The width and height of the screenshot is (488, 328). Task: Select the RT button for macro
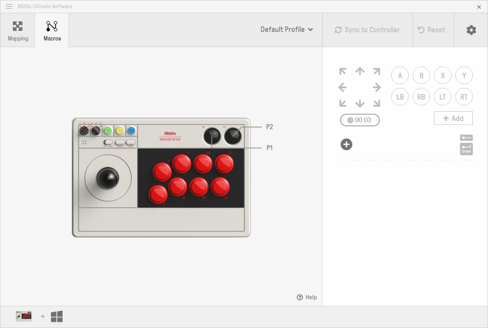click(464, 97)
